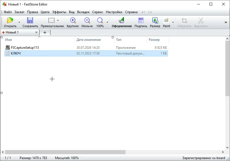Click the FSCaptureSetup113 application icon
The image size is (230, 161).
(8, 47)
